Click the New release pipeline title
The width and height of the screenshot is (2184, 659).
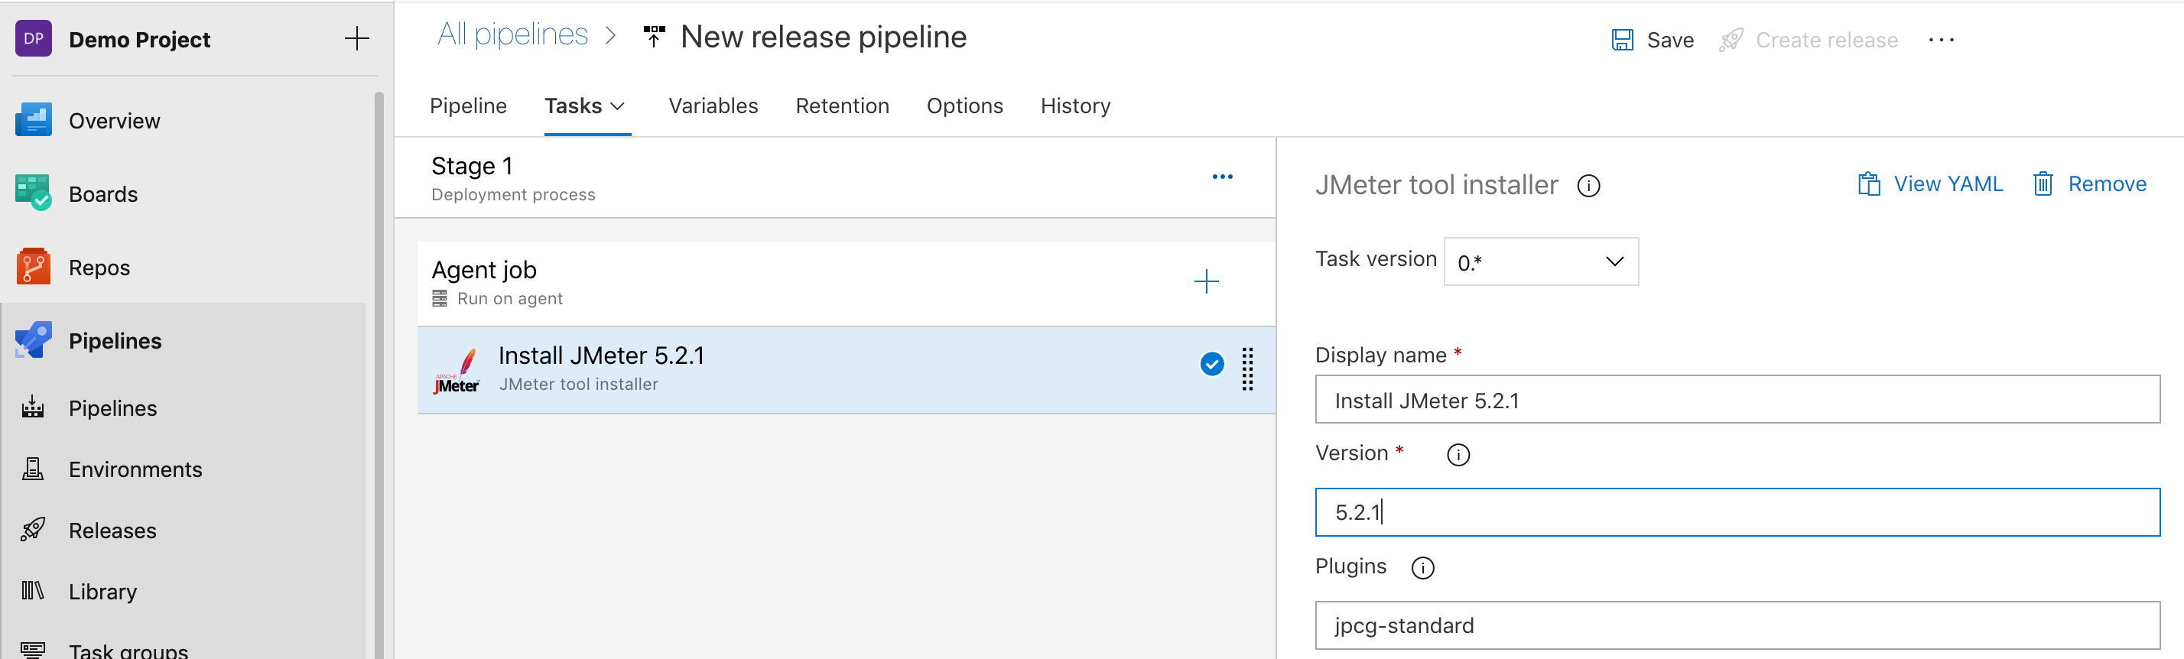tap(824, 37)
